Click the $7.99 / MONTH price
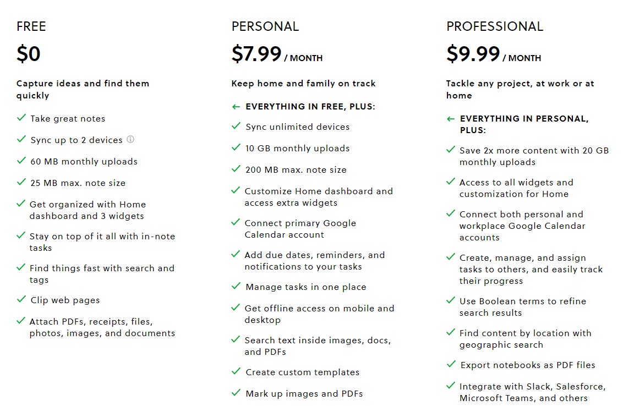 click(x=277, y=54)
